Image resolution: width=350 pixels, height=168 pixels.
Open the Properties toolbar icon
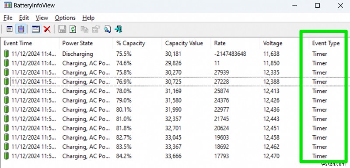coord(96,29)
